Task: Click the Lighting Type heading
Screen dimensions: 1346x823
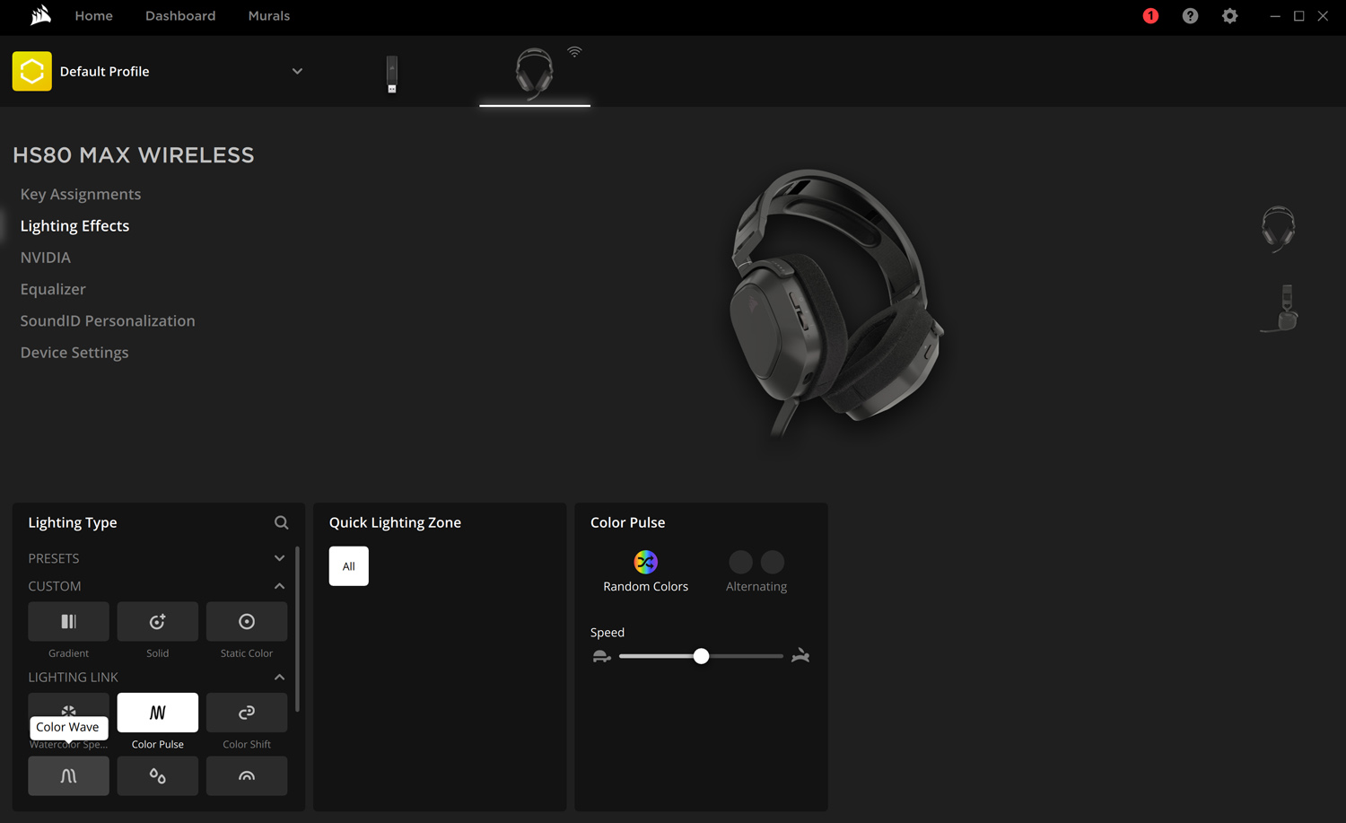Action: tap(73, 522)
